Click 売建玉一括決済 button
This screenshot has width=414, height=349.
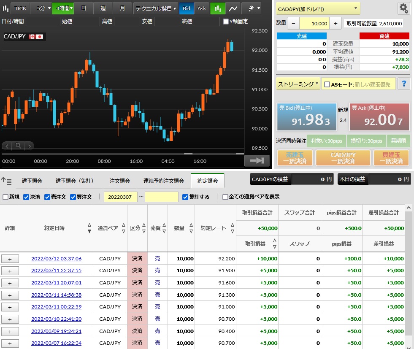[x=295, y=158]
